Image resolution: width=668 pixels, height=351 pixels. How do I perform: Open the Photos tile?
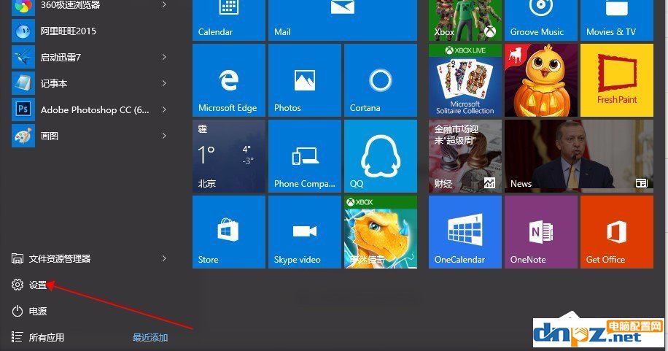coord(305,80)
